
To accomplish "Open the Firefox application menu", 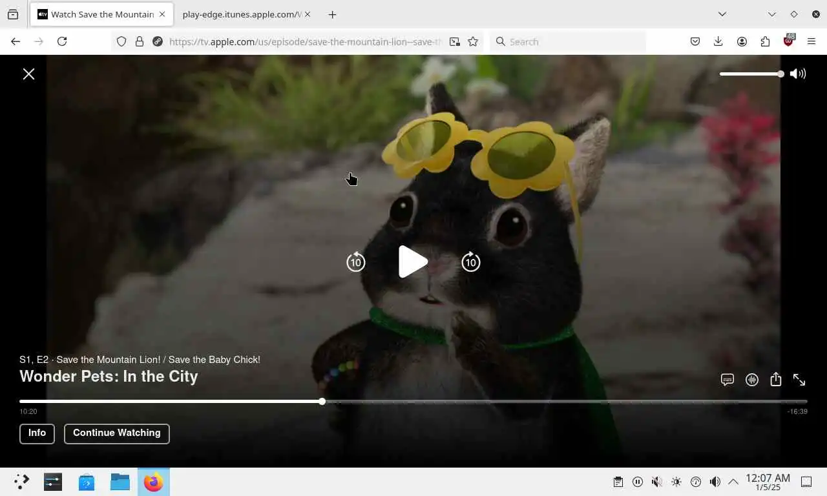I will 811,41.
